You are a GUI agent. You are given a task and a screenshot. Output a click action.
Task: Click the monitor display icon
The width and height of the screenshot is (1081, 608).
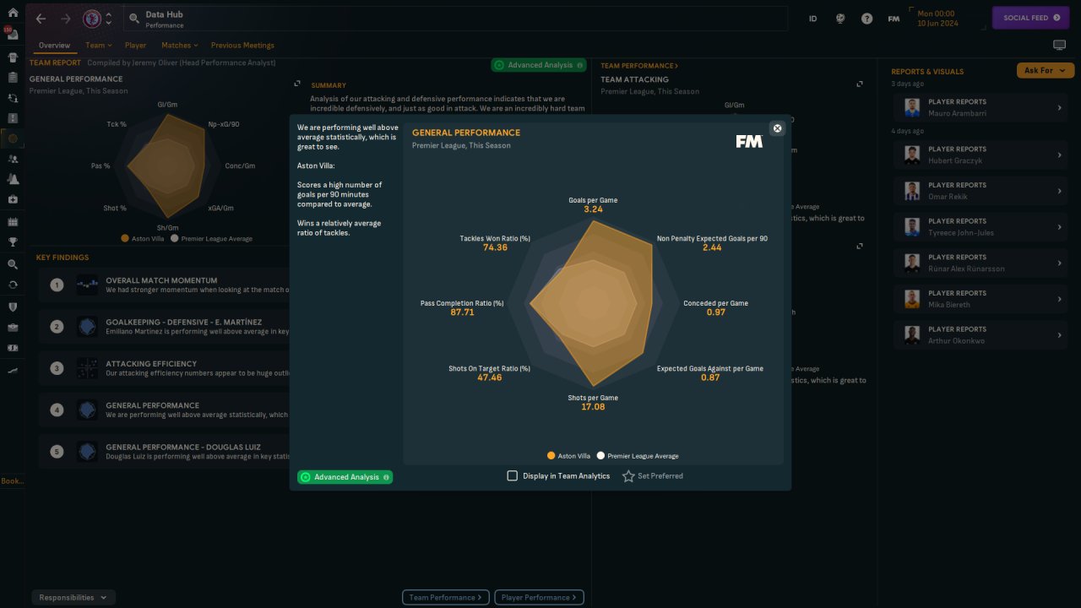click(1059, 46)
